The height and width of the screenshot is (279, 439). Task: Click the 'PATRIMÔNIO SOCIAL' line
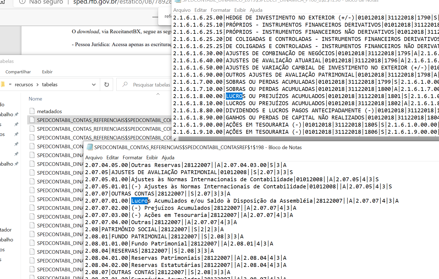(x=155, y=229)
